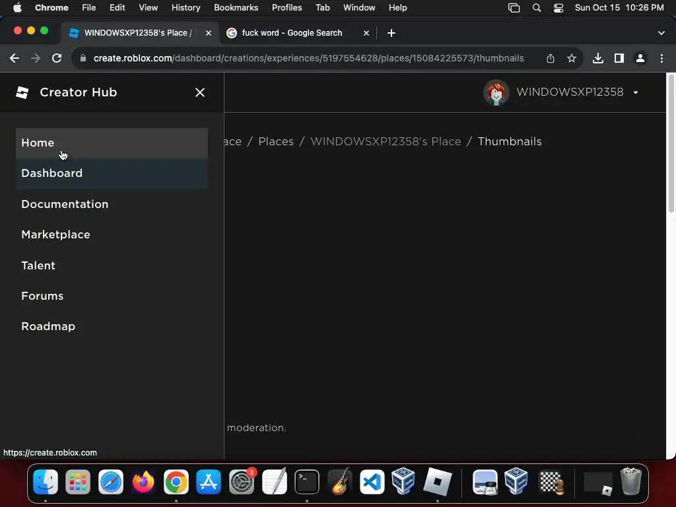Open the History menu
The image size is (676, 507).
(186, 8)
